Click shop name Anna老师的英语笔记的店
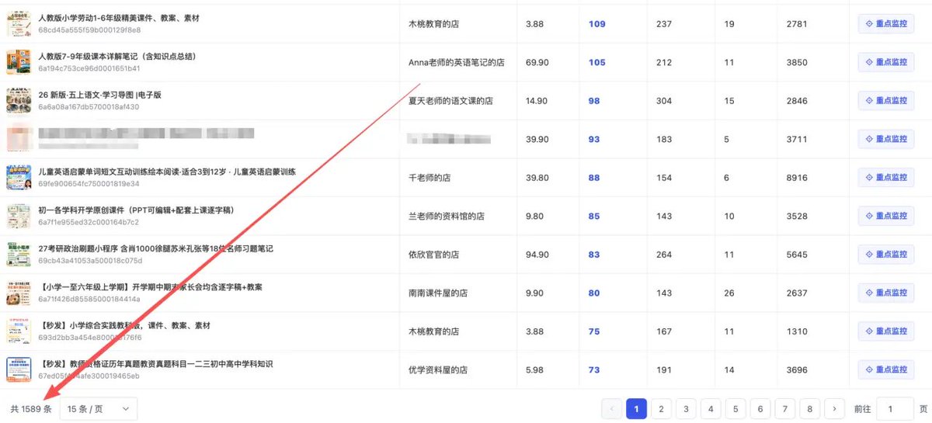 (x=456, y=63)
